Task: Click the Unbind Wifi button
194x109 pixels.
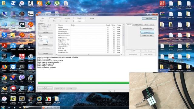Action: pyautogui.click(x=147, y=32)
